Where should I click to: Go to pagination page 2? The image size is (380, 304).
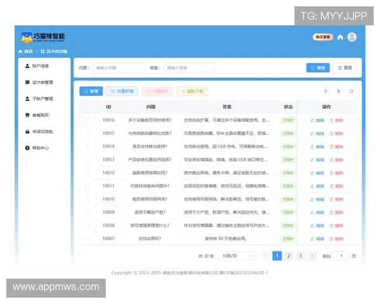289,256
